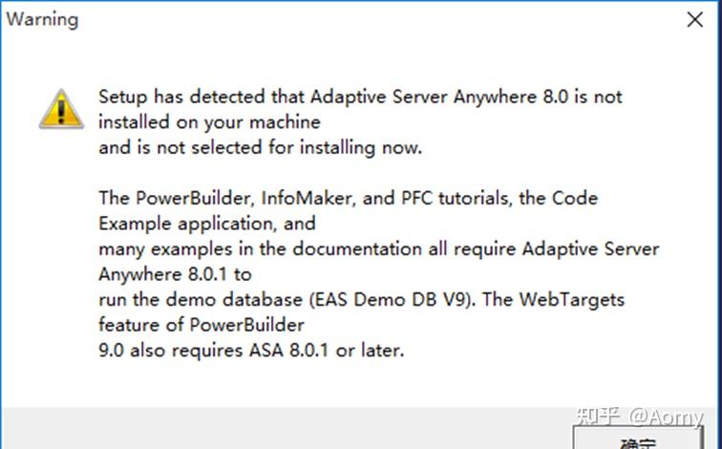
Task: Click the yellow warning triangle icon
Action: click(x=61, y=108)
